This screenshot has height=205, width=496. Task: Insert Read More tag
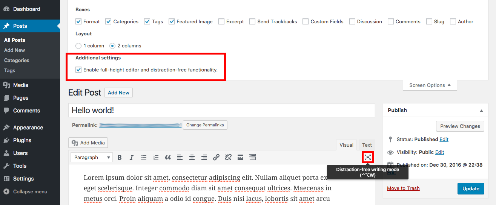coord(240,158)
